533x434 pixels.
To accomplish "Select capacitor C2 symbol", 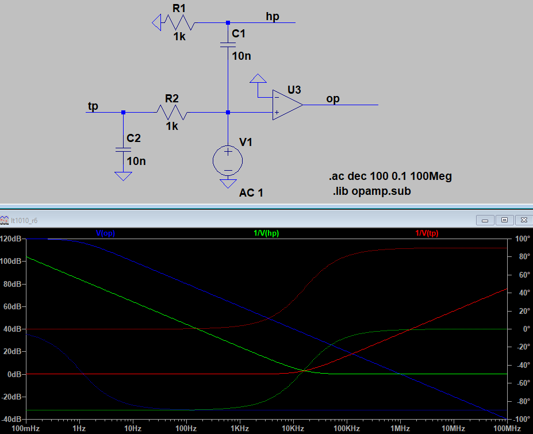I will point(123,149).
